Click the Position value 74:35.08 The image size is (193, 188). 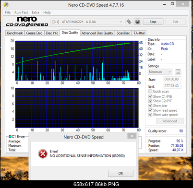click(177, 145)
